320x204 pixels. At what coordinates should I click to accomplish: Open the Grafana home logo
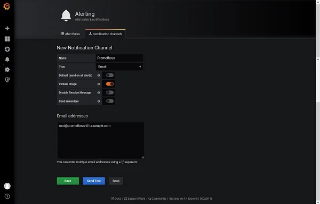tap(7, 6)
